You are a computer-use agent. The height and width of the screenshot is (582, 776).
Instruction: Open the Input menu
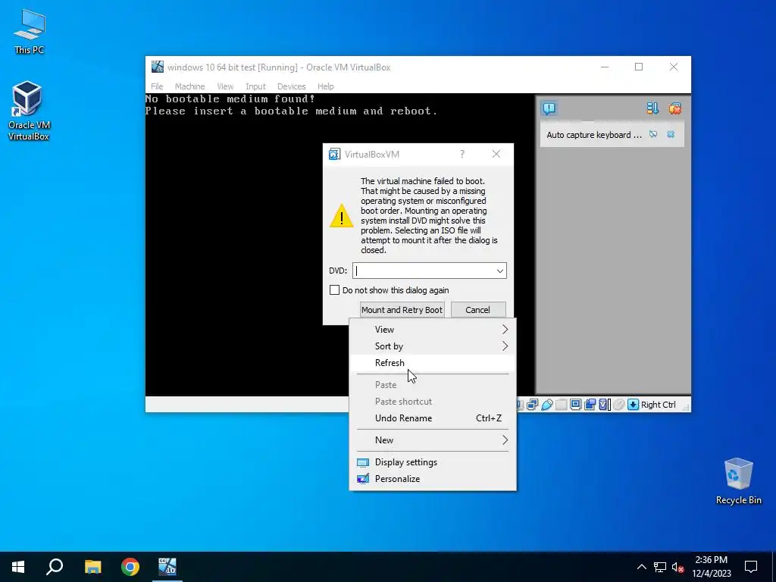[255, 86]
